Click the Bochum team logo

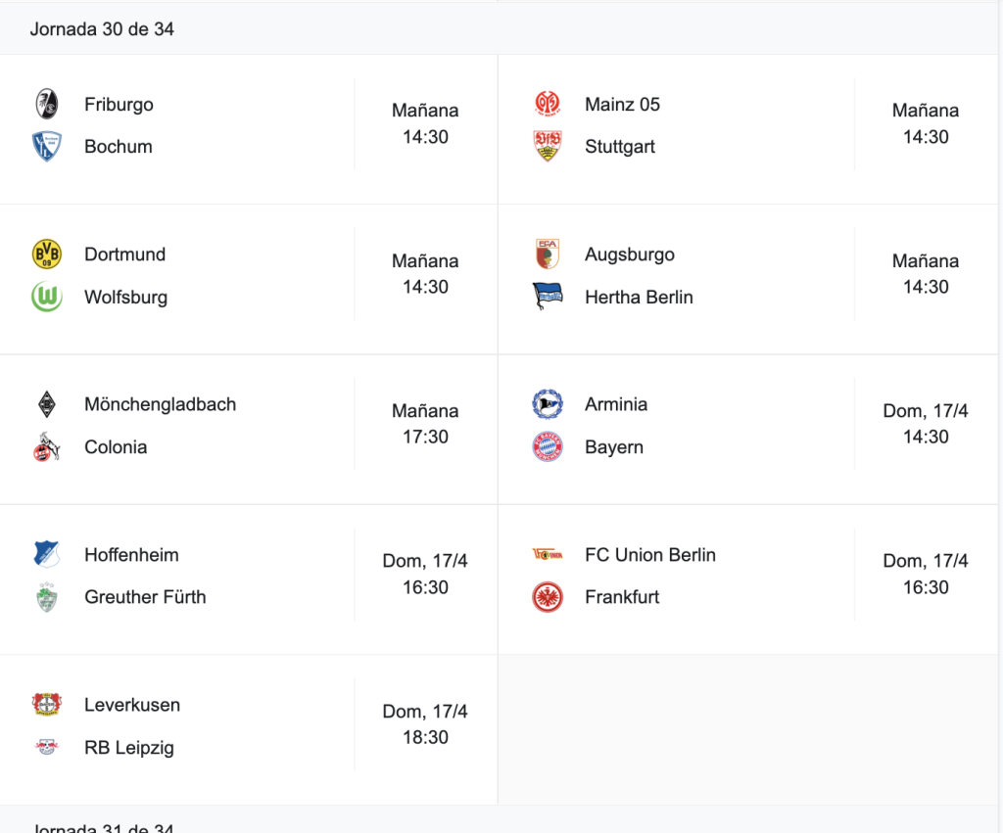pyautogui.click(x=47, y=147)
